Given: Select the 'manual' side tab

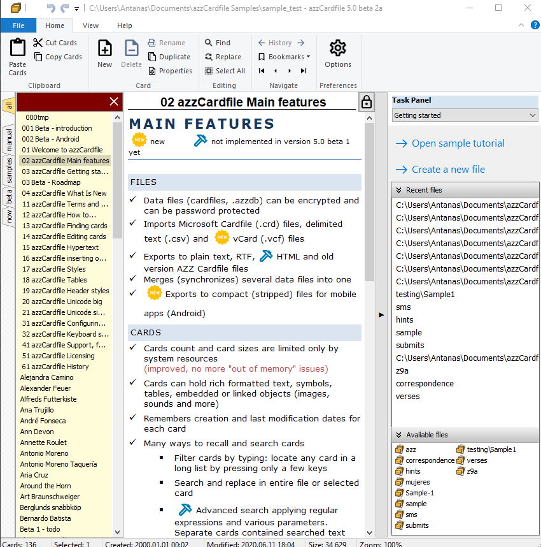Looking at the screenshot, I should [x=9, y=140].
